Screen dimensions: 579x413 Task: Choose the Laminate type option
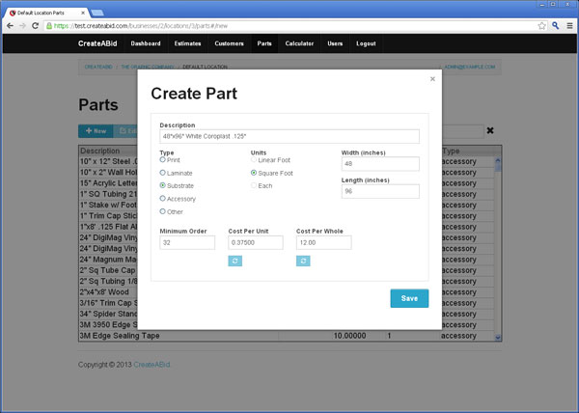[163, 172]
